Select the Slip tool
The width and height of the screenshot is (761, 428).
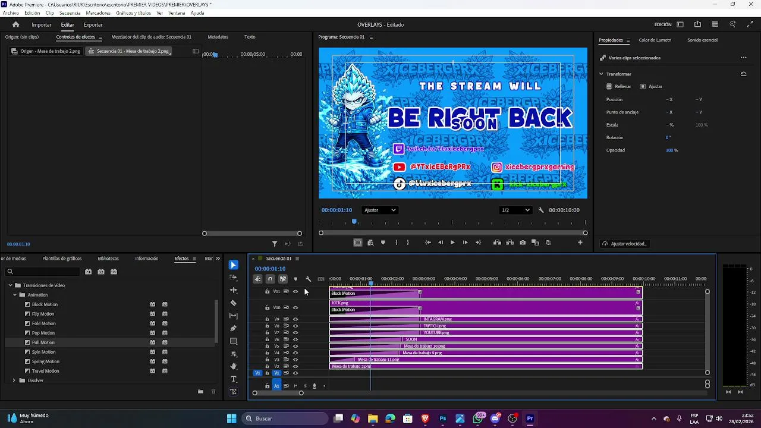[234, 316]
